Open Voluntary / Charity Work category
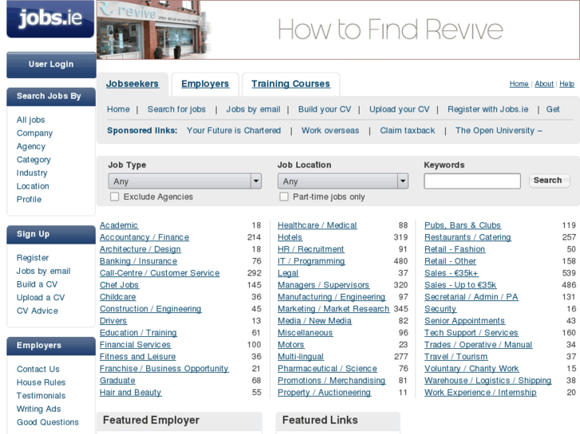The height and width of the screenshot is (434, 580). 471,369
